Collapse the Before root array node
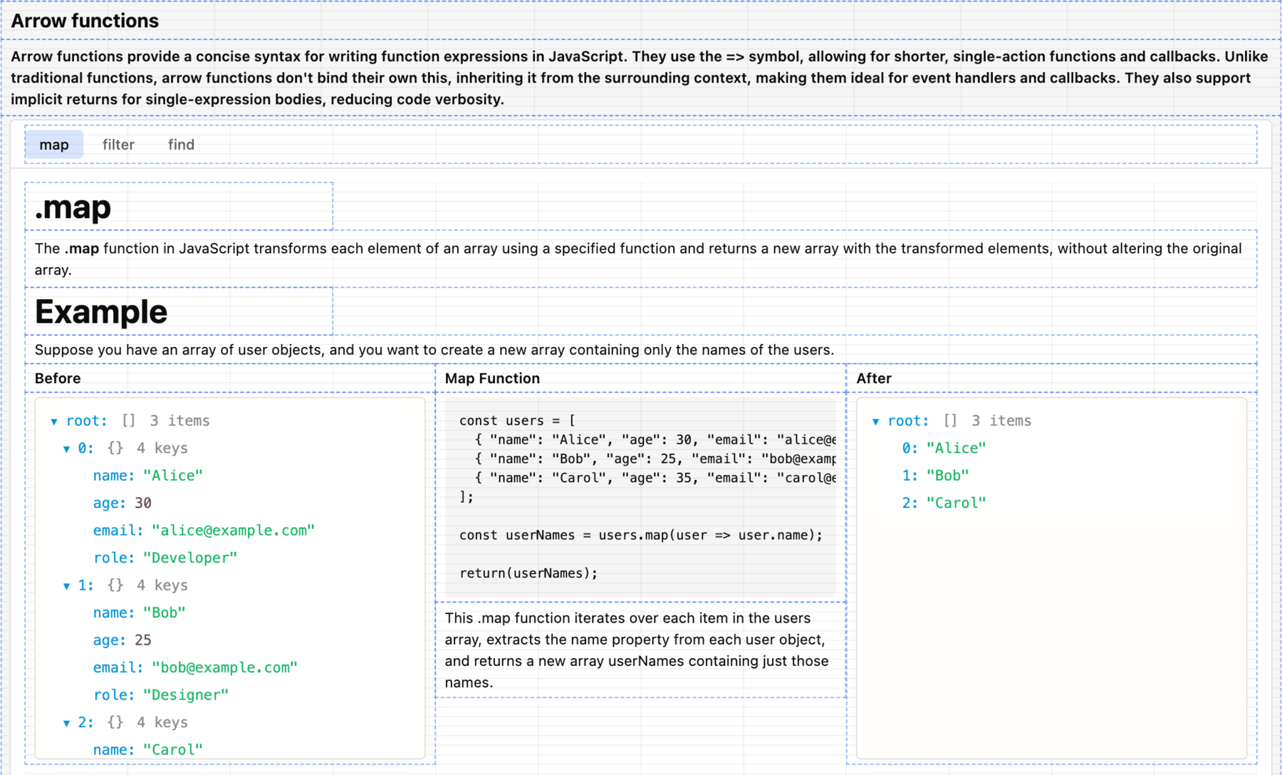Image resolution: width=1282 pixels, height=775 pixels. coord(54,422)
